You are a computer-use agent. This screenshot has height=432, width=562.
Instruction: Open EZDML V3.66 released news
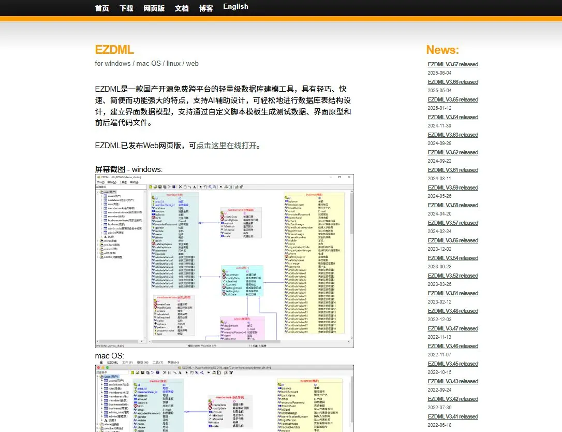[x=453, y=82]
